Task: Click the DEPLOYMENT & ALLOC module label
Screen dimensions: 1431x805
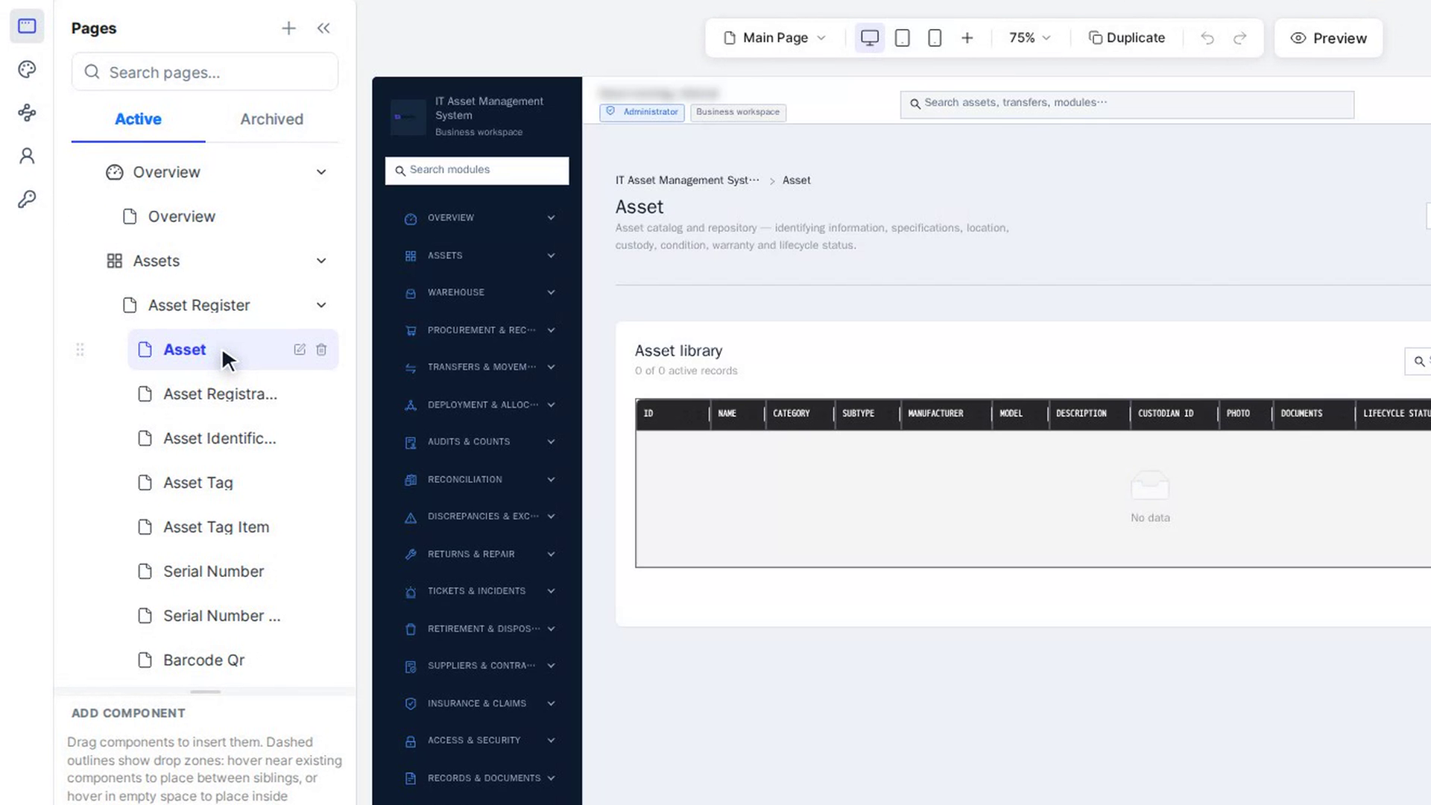Action: click(x=482, y=405)
